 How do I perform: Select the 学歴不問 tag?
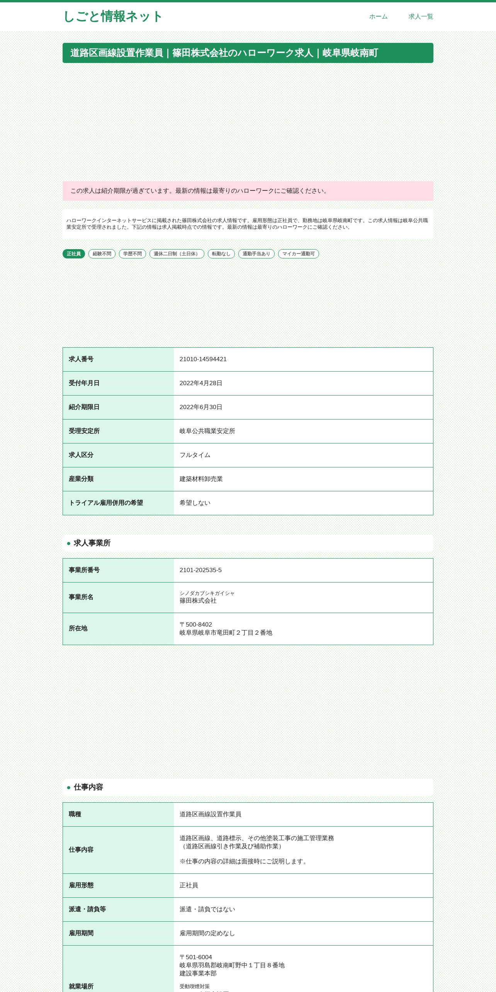click(x=132, y=254)
